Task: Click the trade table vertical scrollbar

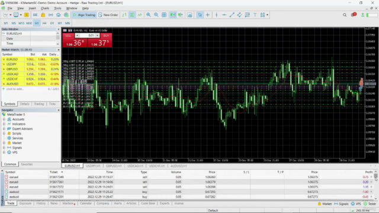Action: pyautogui.click(x=375, y=185)
